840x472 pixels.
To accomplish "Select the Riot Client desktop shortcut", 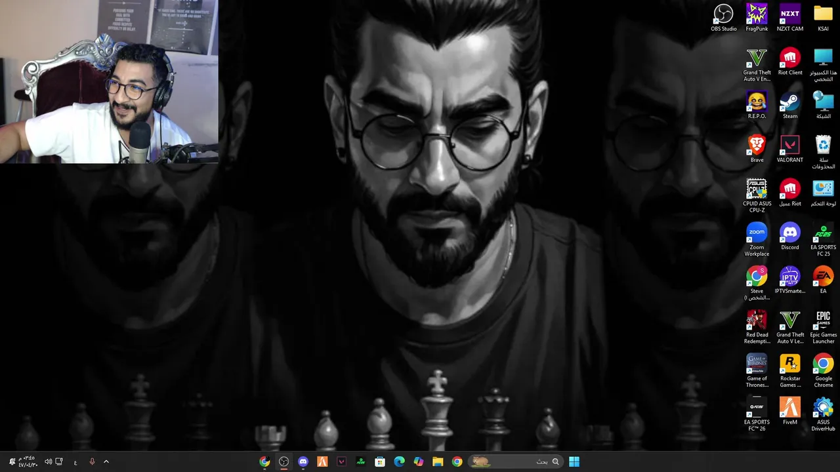I will (x=790, y=62).
